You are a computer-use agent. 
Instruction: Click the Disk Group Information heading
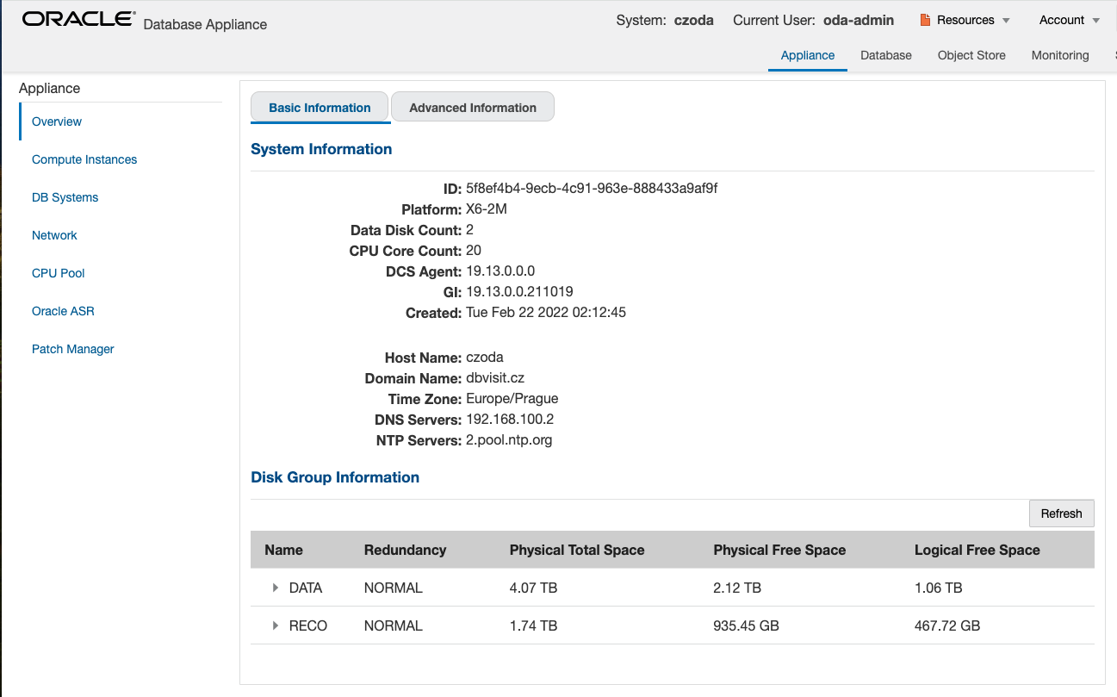point(335,477)
